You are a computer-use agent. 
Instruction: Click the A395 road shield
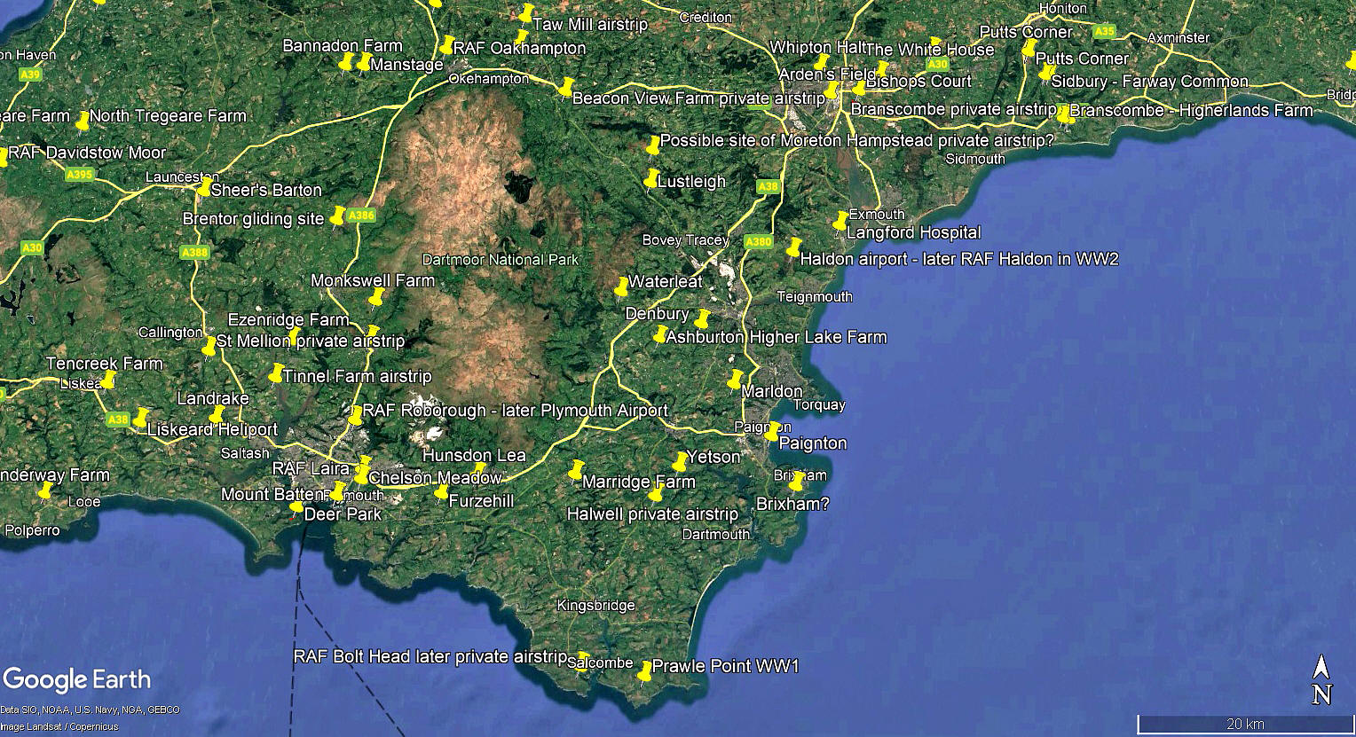[x=80, y=175]
